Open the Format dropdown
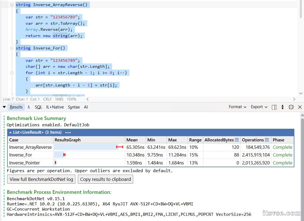304x221 pixels. [237, 107]
